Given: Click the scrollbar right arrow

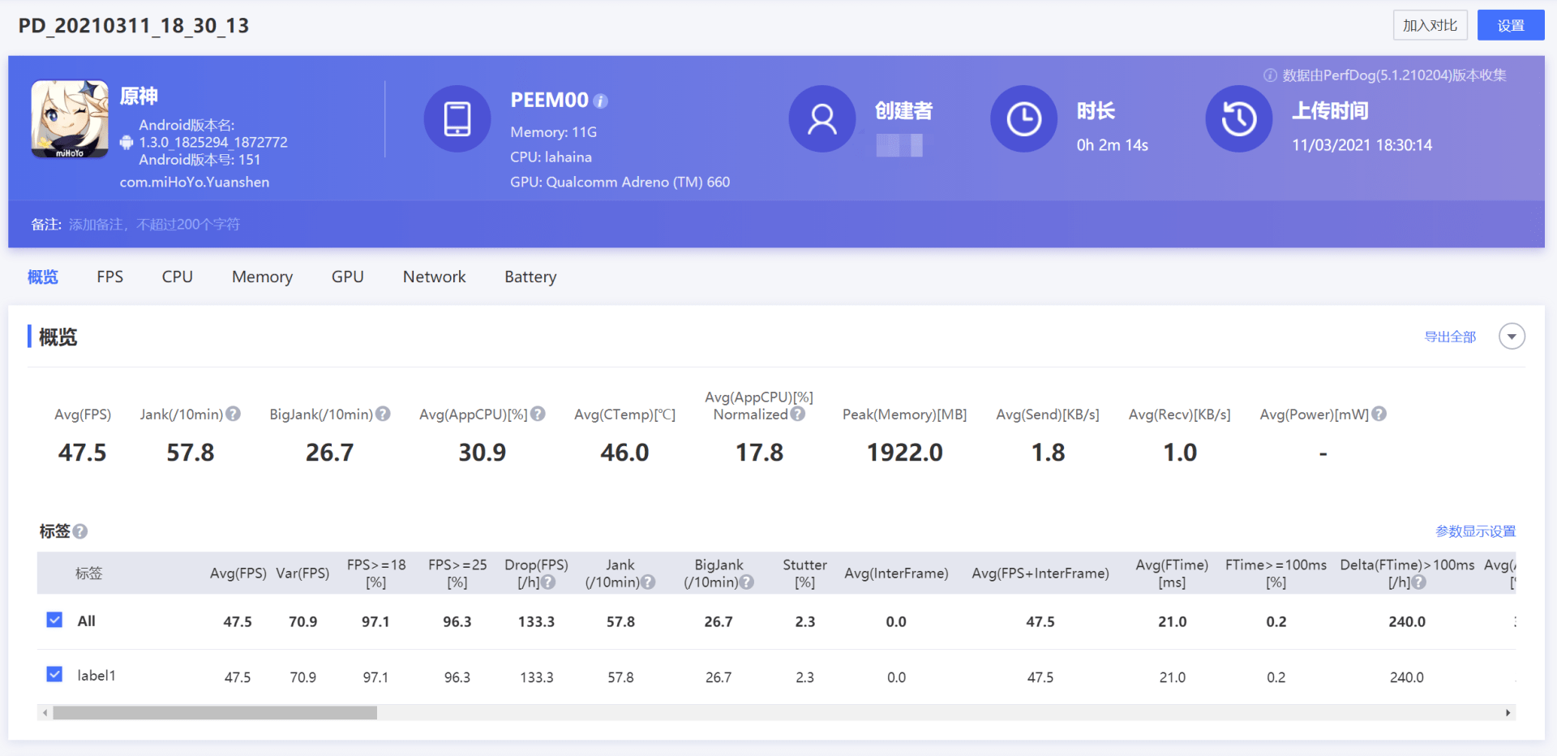Looking at the screenshot, I should pos(1508,713).
